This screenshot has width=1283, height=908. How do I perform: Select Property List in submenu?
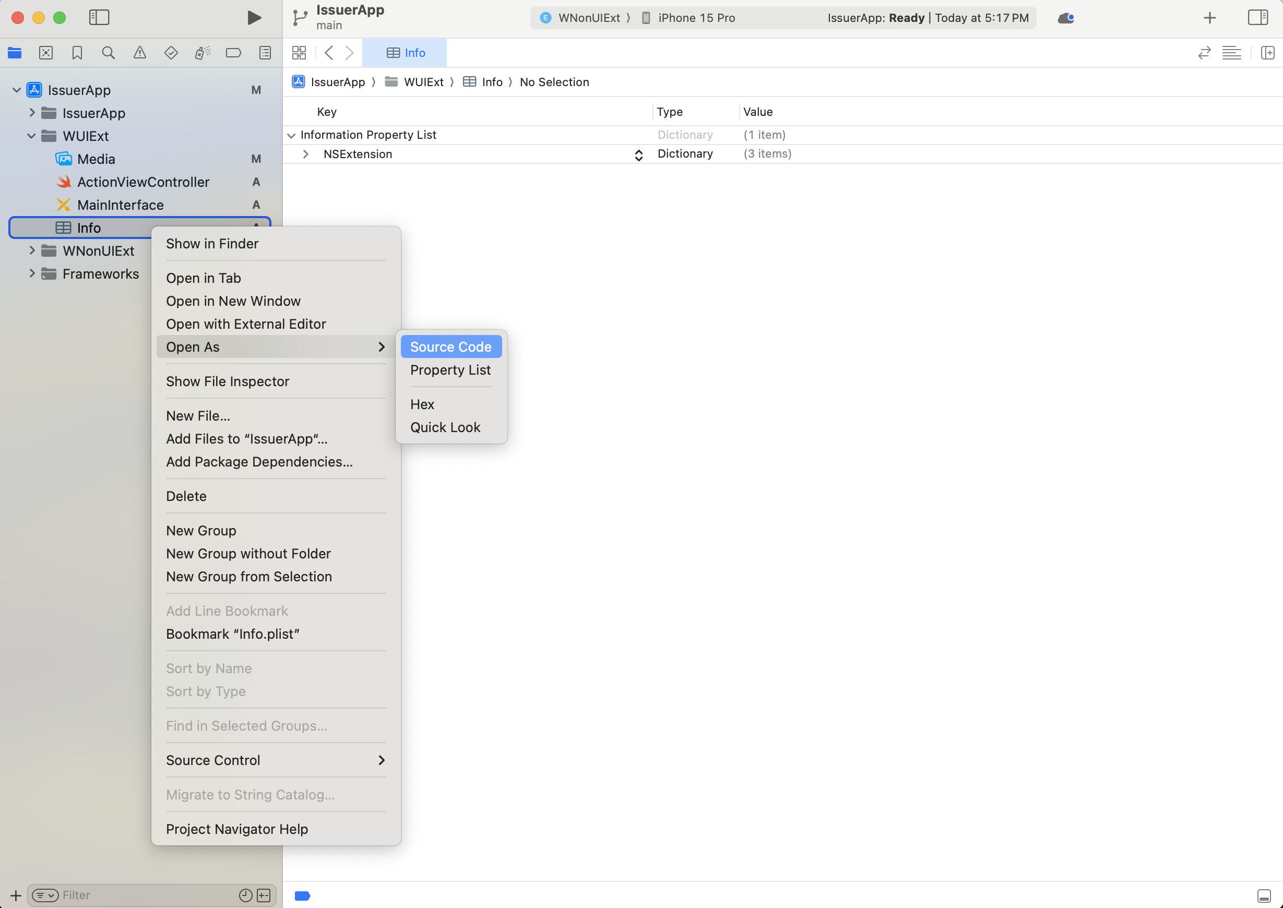pos(452,369)
